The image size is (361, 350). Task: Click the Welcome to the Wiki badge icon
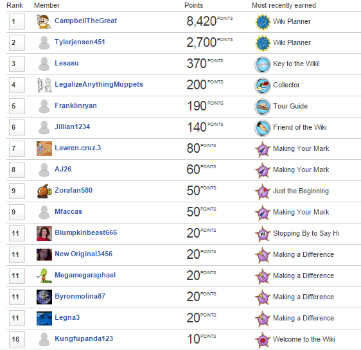click(x=263, y=340)
